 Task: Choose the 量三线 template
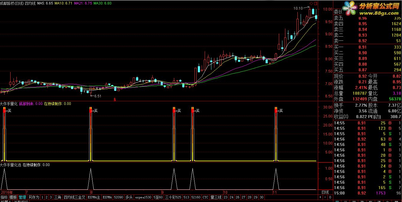(216, 198)
